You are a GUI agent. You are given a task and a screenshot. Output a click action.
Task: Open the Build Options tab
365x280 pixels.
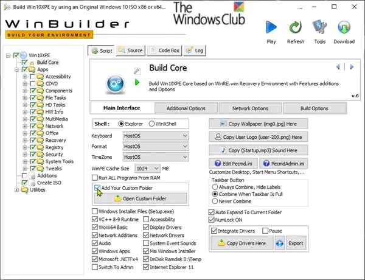coord(315,108)
